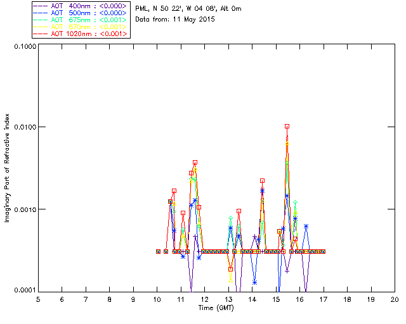This screenshot has width=406, height=324.
Task: Click the x-axis tick label 15
Action: pos(276,299)
